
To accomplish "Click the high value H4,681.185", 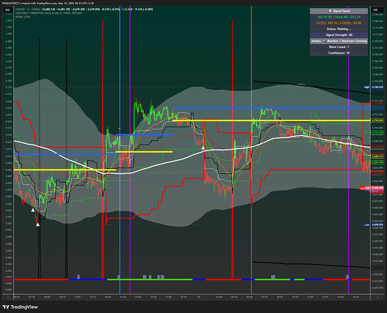I will [x=63, y=9].
